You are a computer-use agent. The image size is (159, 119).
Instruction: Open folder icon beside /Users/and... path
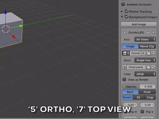[148, 67]
